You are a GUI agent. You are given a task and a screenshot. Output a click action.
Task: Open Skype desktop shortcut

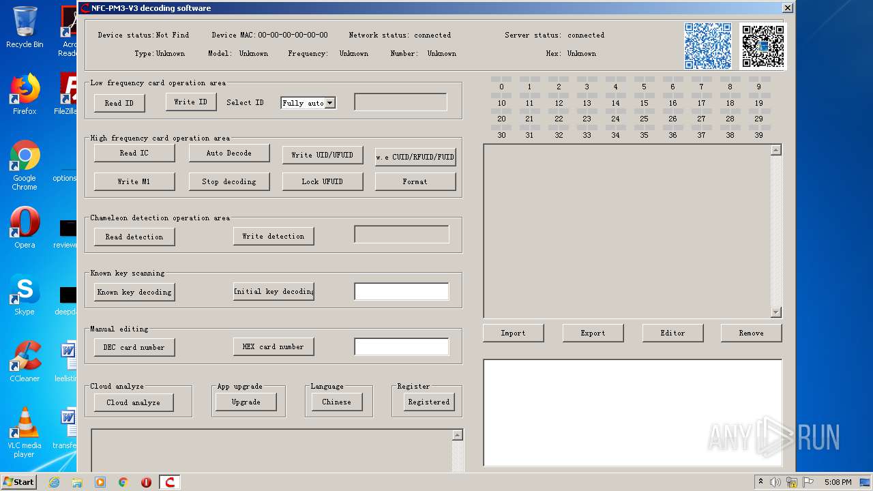25,295
